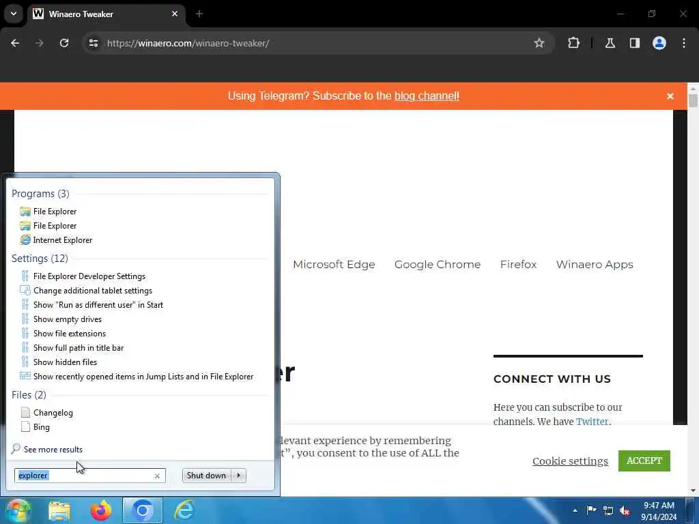Viewport: 699px width, 524px height.
Task: Go back to the previous page
Action: pos(15,43)
